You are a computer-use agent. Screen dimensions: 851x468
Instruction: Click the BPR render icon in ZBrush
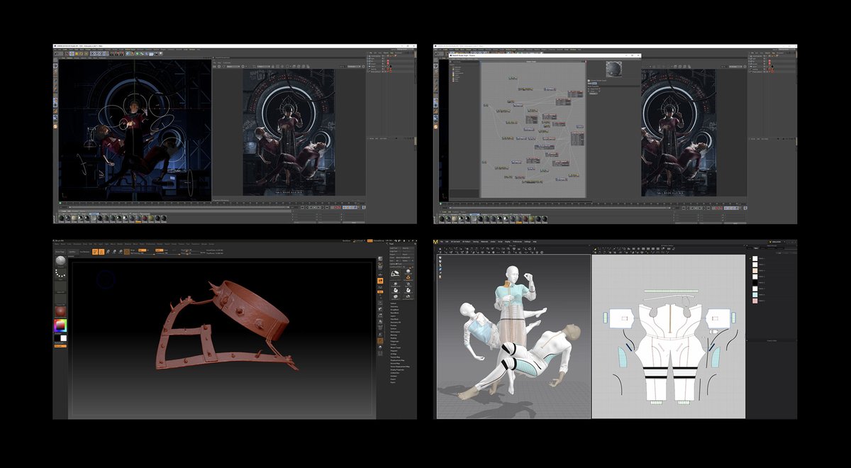tap(380, 258)
